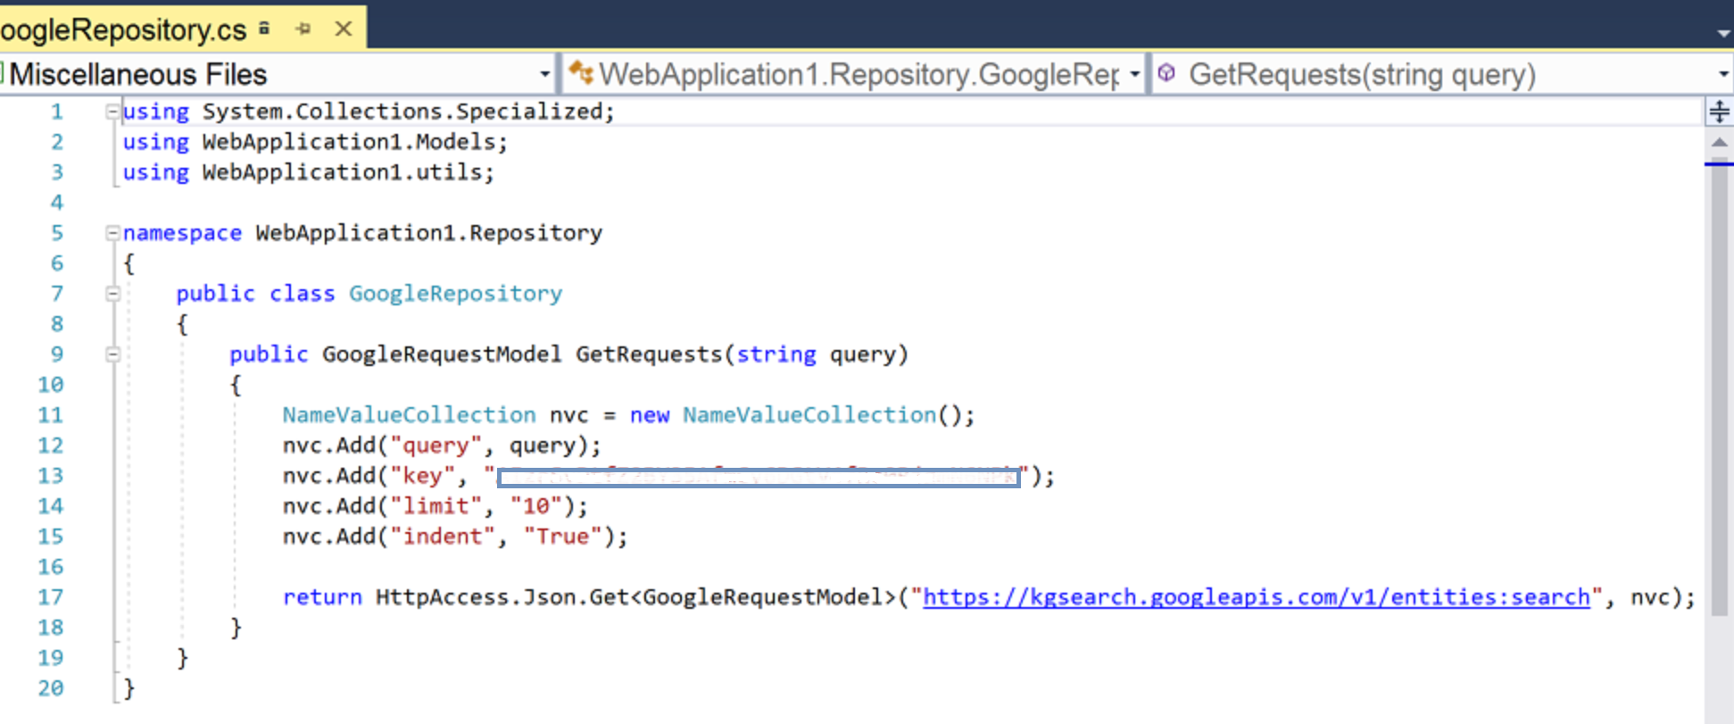Close the GoogleRepository.cs tab
Screen dimensions: 1734x724
pos(344,29)
